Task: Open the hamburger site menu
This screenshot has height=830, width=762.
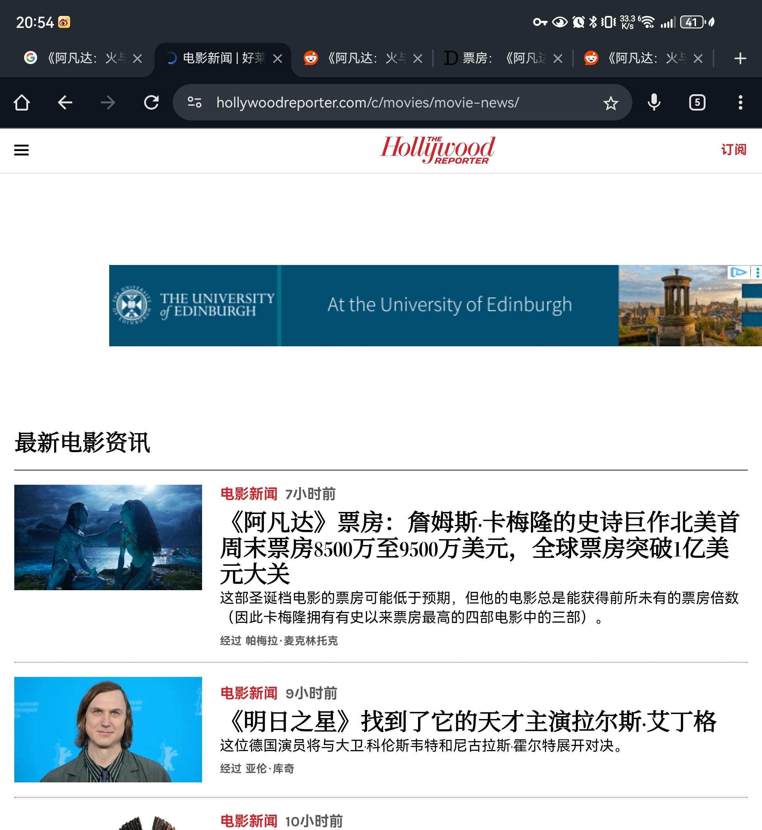Action: 21,150
